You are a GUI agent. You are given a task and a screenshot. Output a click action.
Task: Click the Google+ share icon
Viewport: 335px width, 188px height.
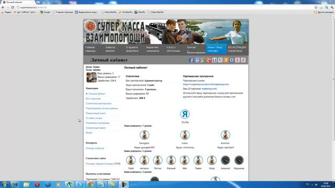click(x=208, y=60)
